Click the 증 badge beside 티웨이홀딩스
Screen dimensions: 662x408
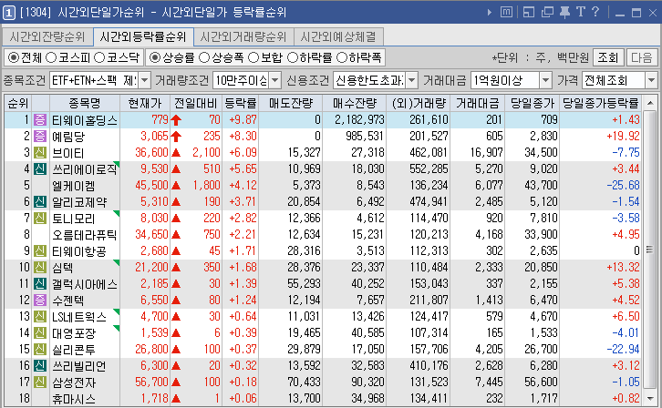(40, 119)
